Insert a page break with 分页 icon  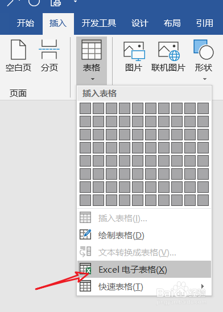[x=49, y=49]
